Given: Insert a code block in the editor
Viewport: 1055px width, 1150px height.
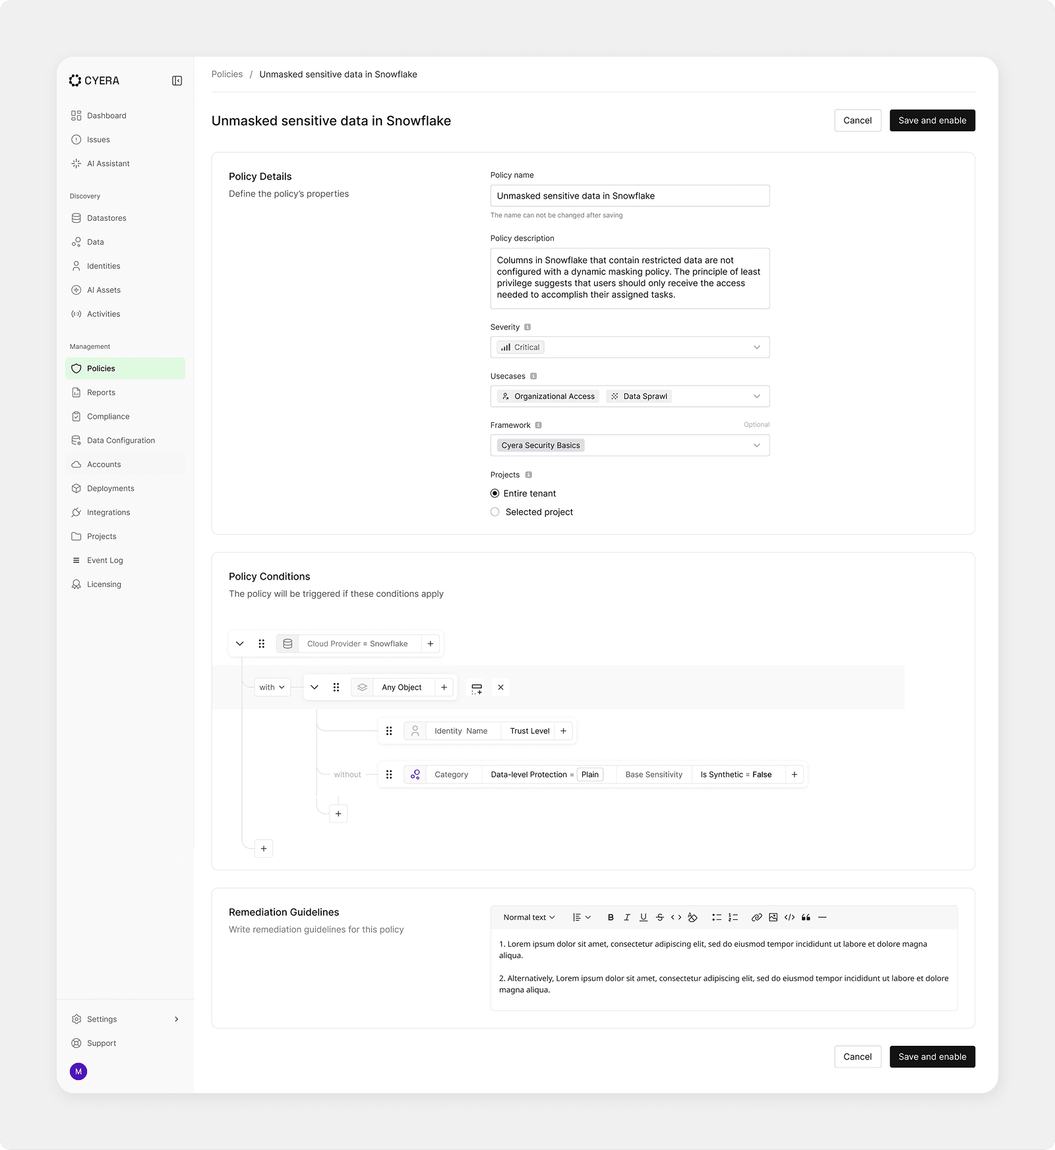Looking at the screenshot, I should point(789,917).
